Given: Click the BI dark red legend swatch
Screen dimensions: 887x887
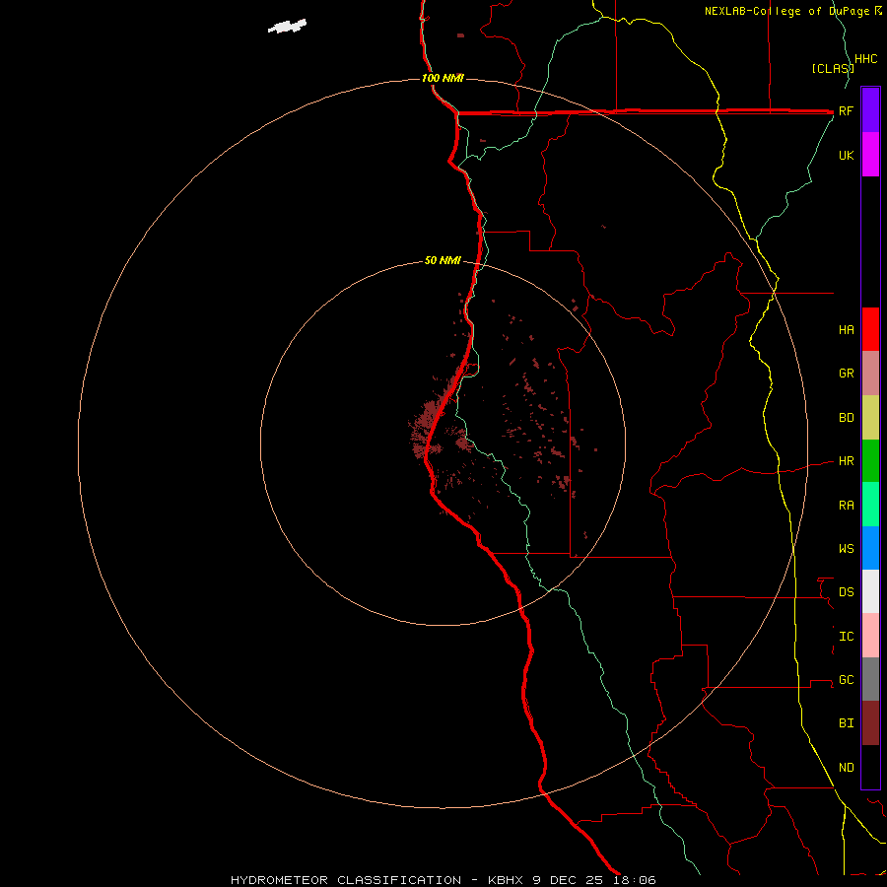Looking at the screenshot, I should 870,723.
